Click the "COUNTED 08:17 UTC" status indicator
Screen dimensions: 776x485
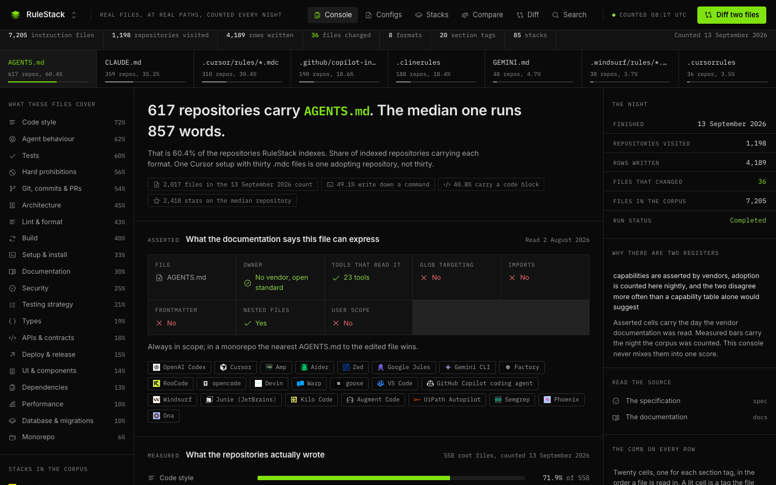click(x=649, y=15)
